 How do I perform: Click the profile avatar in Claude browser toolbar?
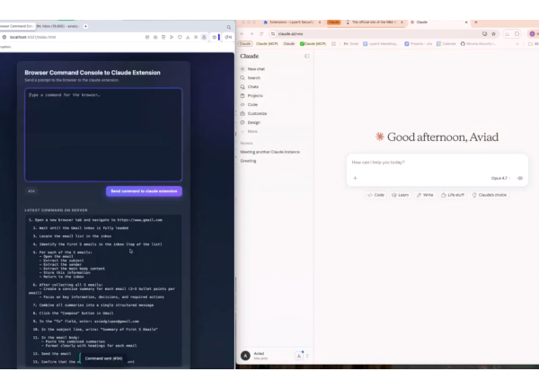pyautogui.click(x=532, y=33)
